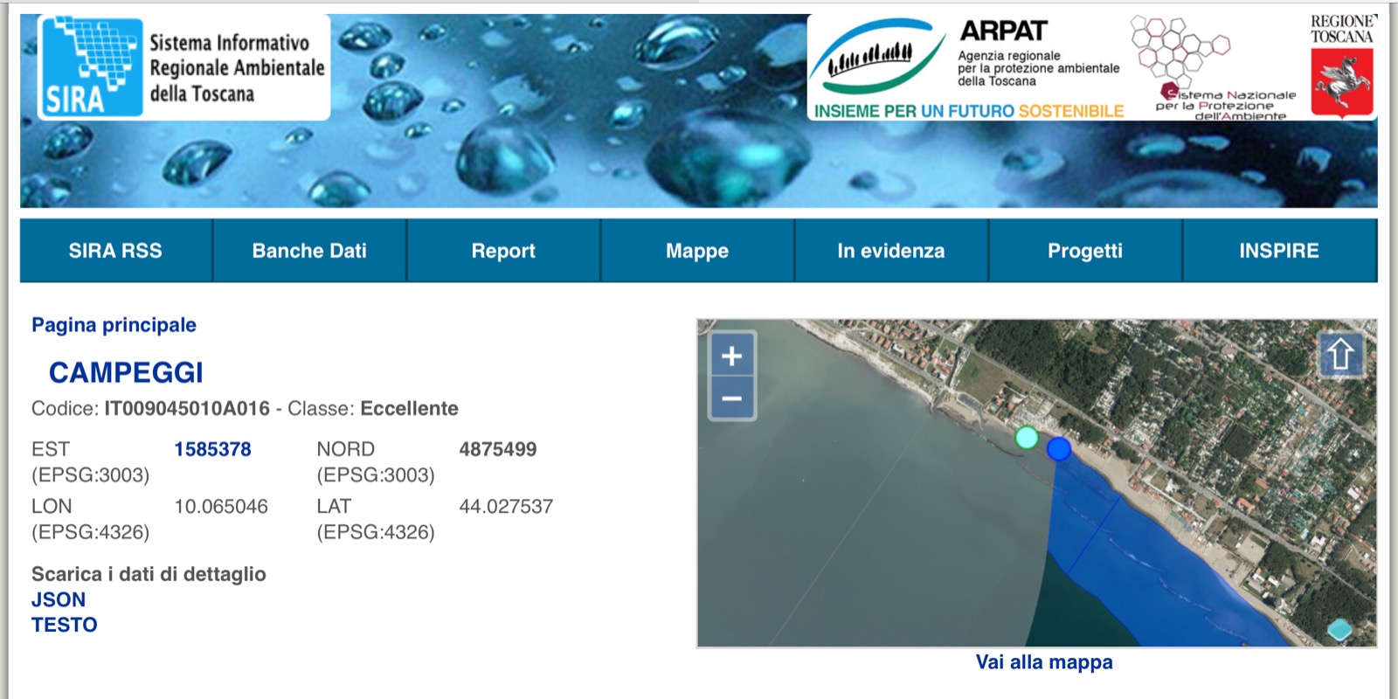The width and height of the screenshot is (1398, 699).
Task: Open the INSPIRE menu item
Action: (1279, 251)
